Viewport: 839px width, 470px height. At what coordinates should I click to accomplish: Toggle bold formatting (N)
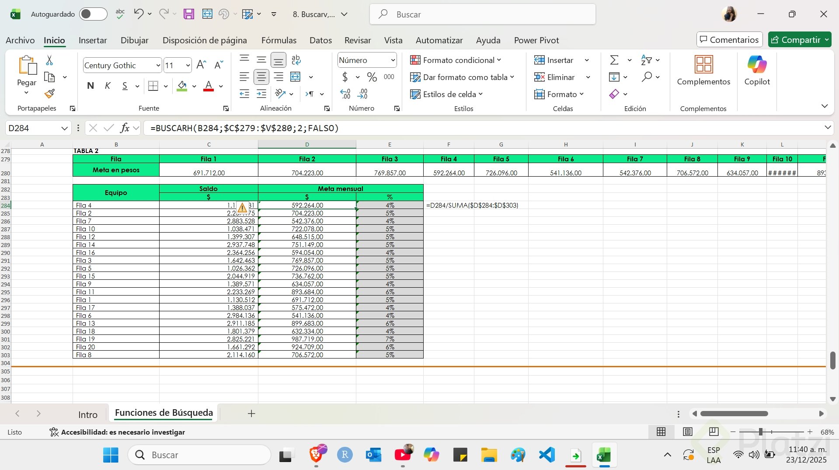pos(91,86)
